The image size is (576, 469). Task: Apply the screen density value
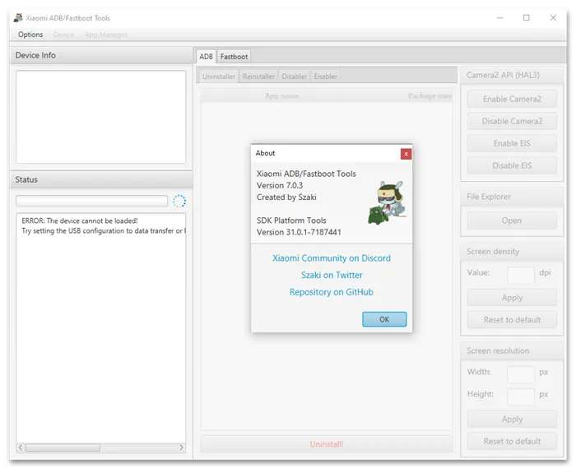tap(512, 298)
